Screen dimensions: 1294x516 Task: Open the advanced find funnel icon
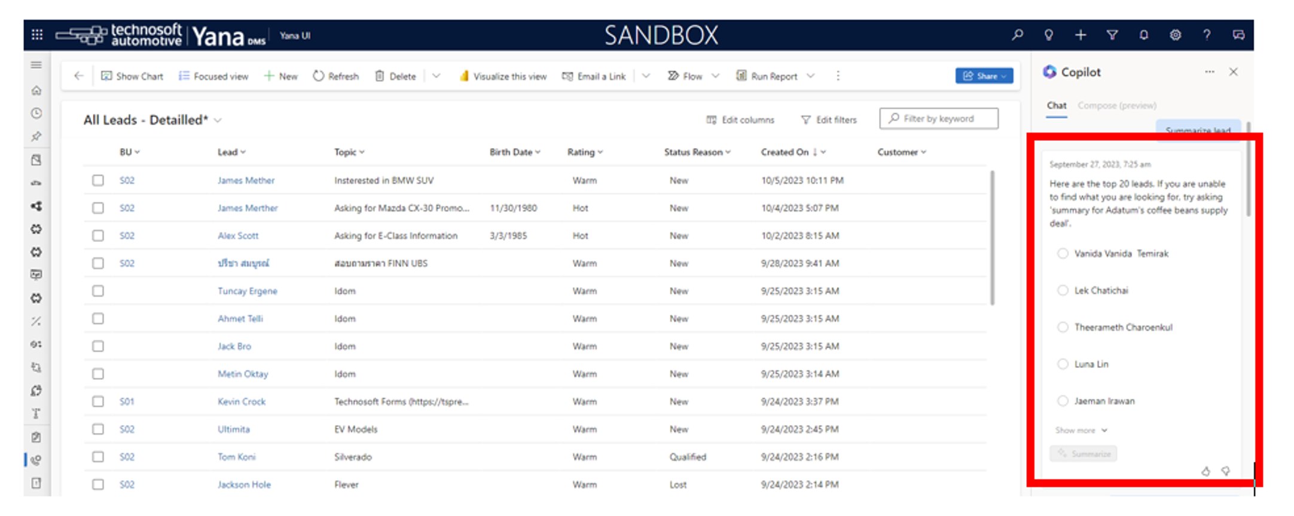point(1112,35)
